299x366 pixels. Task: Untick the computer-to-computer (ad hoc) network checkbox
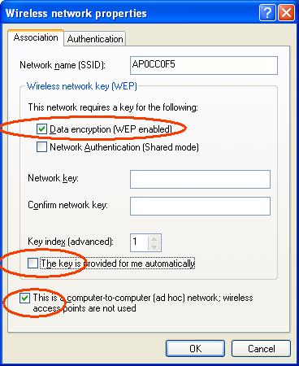pos(24,298)
